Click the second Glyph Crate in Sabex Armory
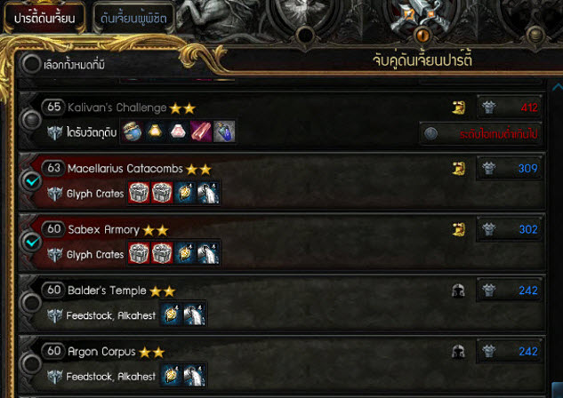Screen dimensions: 563x398 [x=162, y=253]
